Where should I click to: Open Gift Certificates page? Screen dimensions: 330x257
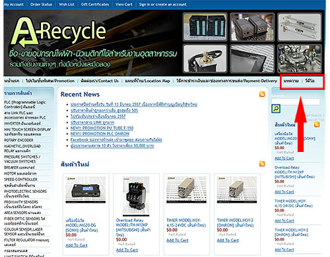[95, 5]
